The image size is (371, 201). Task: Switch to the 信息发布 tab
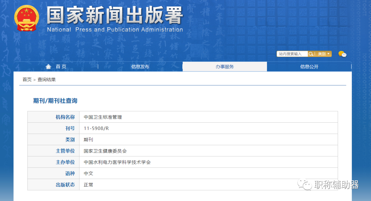tap(140, 66)
